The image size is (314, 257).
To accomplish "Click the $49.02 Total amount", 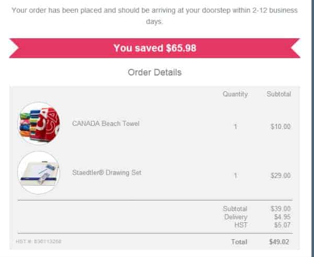I will (279, 242).
